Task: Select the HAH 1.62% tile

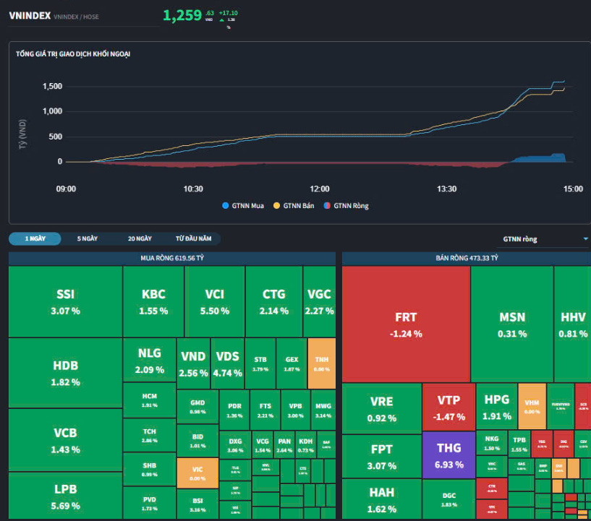Action: pos(382,499)
